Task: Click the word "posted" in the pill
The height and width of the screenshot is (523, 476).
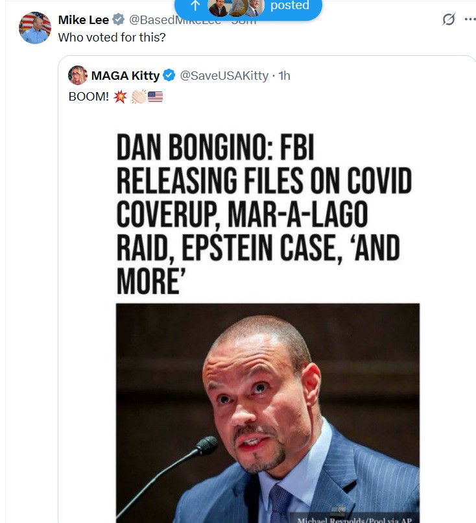Action: tap(289, 6)
